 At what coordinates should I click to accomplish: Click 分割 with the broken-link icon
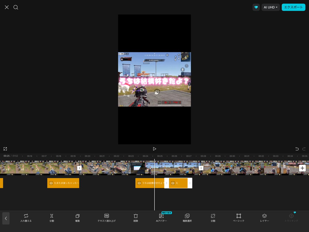[x=213, y=218]
